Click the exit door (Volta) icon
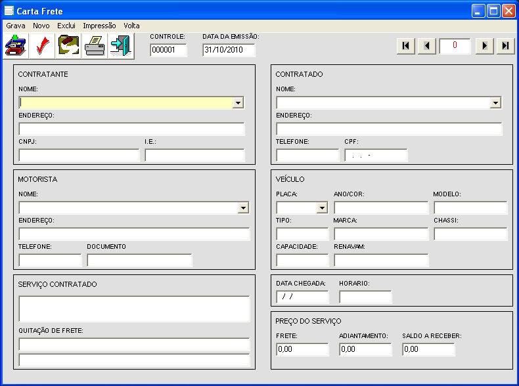 tap(121, 46)
